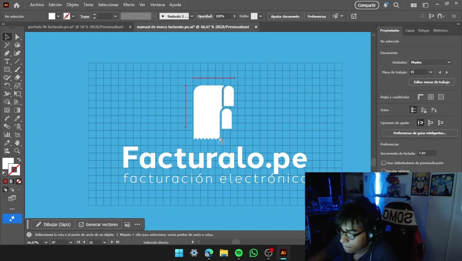Click the Fill color swatch in toolbar
This screenshot has width=462, height=261.
click(8, 164)
